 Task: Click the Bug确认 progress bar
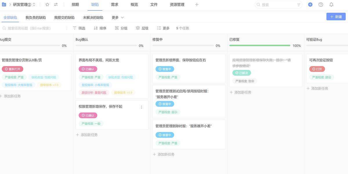[106, 46]
